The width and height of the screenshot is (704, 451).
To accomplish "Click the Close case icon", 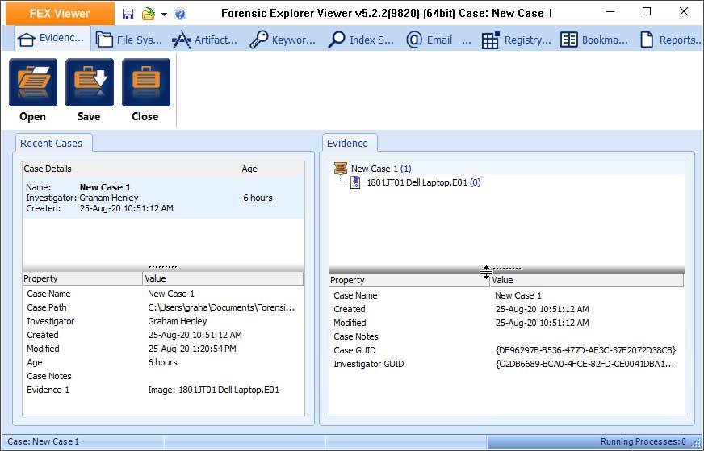I will pyautogui.click(x=145, y=83).
